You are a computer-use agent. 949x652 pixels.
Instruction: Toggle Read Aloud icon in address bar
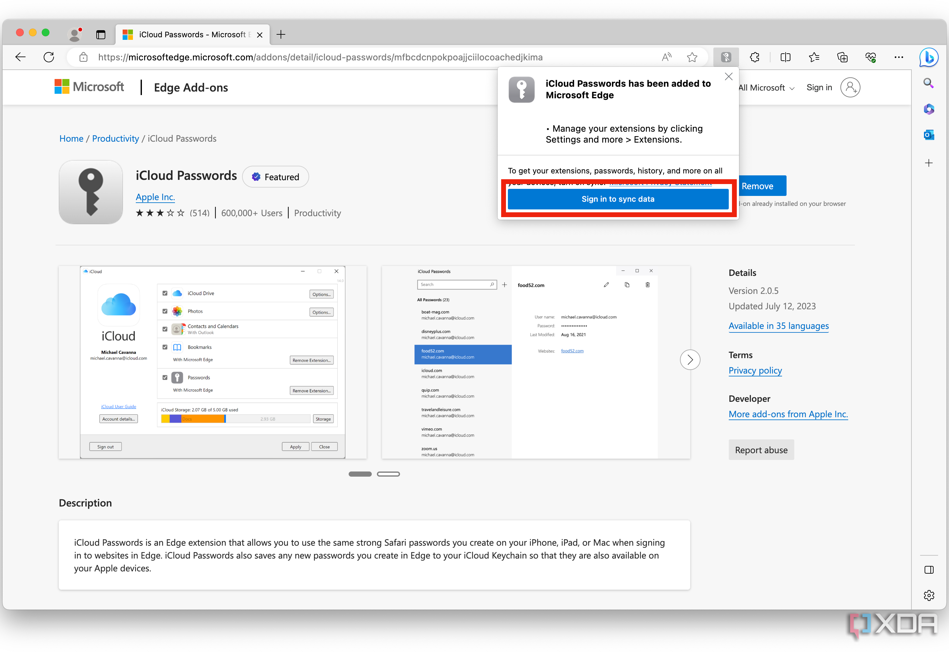coord(666,57)
